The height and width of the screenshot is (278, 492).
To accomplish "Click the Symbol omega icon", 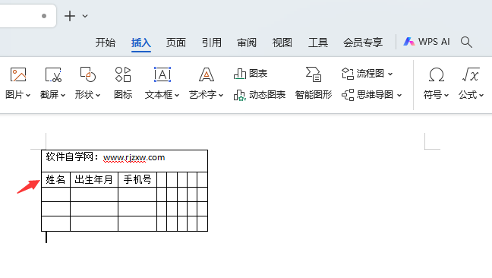I will coord(436,75).
